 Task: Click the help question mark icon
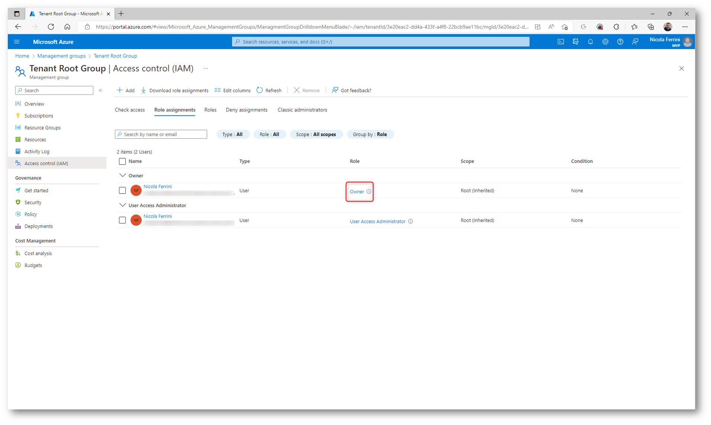pyautogui.click(x=620, y=42)
